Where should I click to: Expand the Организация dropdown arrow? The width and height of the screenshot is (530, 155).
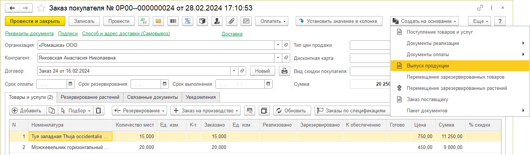tap(278, 45)
